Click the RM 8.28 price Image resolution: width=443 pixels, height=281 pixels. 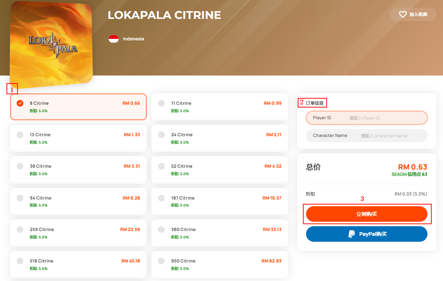[x=131, y=198]
